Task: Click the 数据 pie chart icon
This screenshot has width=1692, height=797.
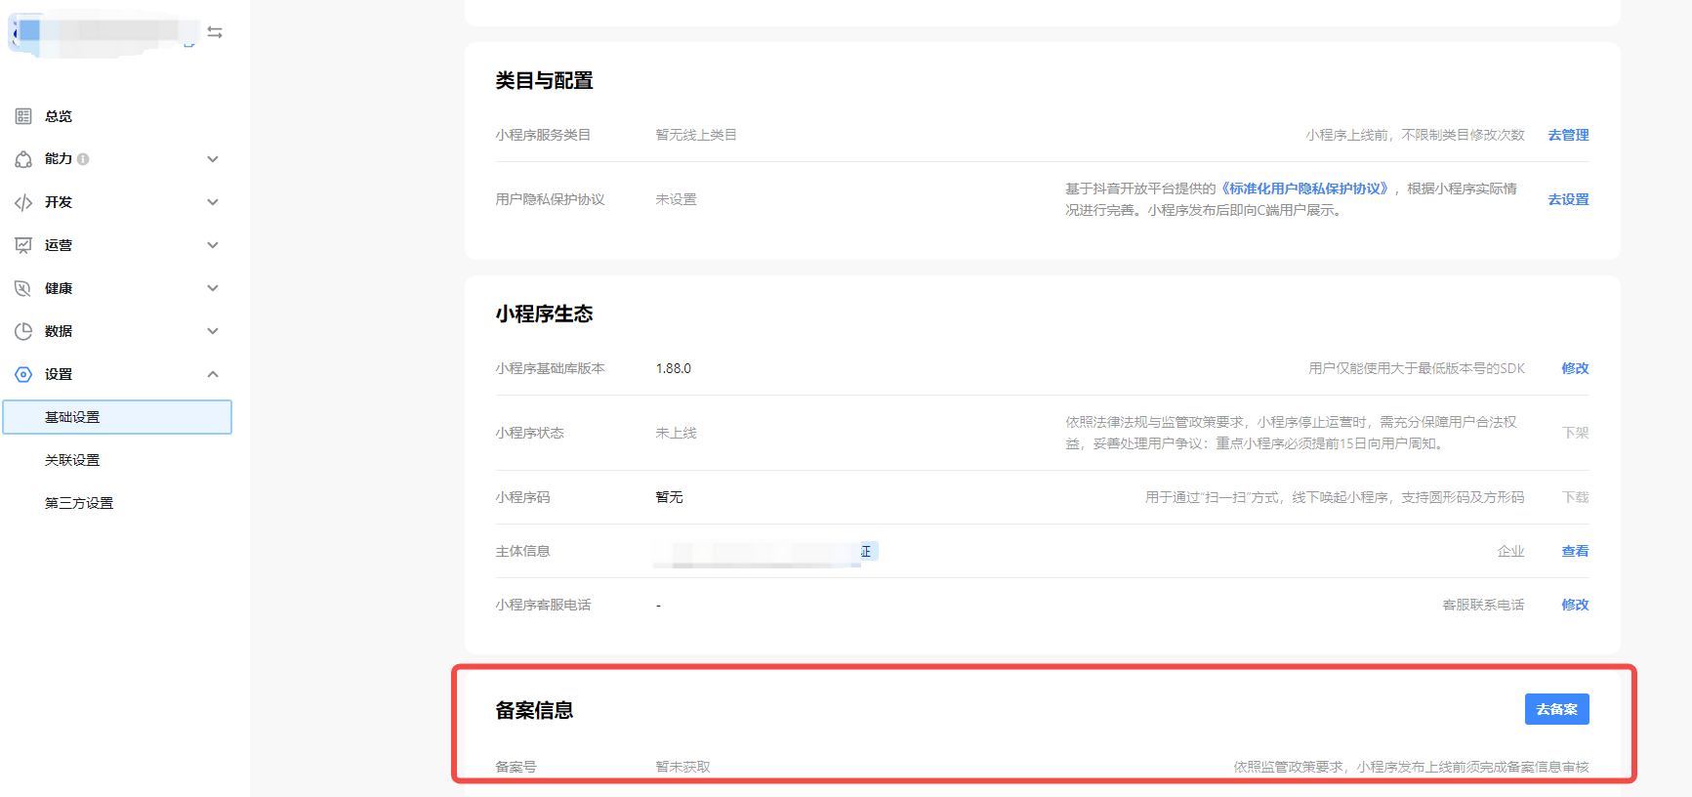Action: (x=23, y=331)
